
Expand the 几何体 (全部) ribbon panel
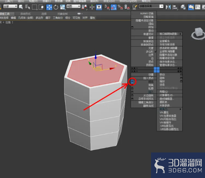coord(26,18)
